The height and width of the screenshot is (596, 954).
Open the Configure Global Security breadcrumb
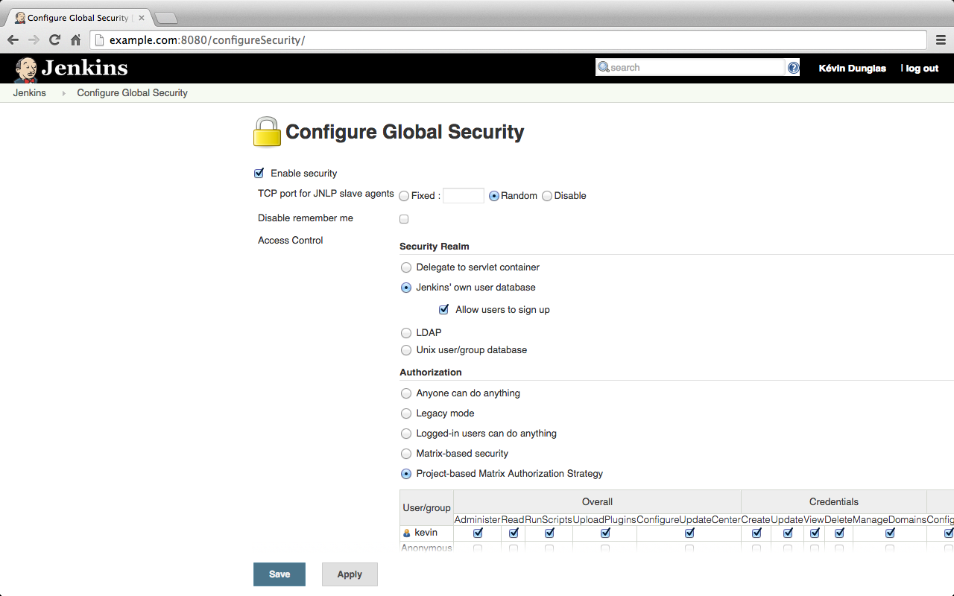tap(132, 93)
